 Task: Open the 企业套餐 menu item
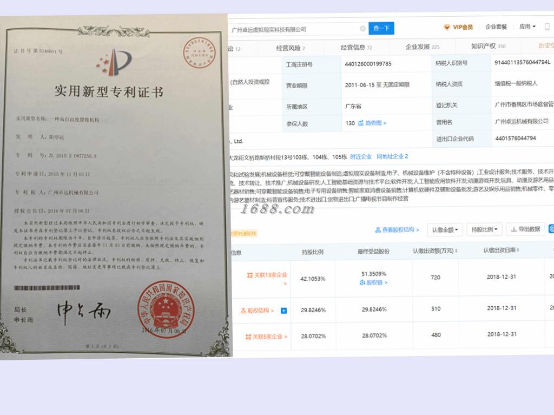coord(496,27)
